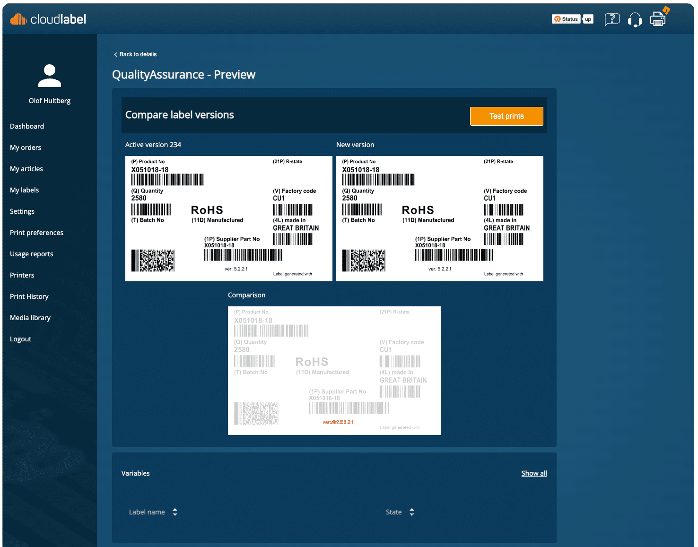This screenshot has height=547, width=698.
Task: Open the printer client download icon
Action: 658,19
